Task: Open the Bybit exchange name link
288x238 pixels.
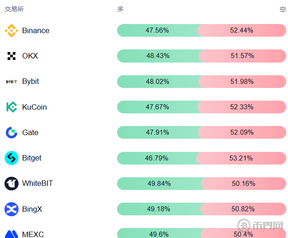Action: (30, 82)
